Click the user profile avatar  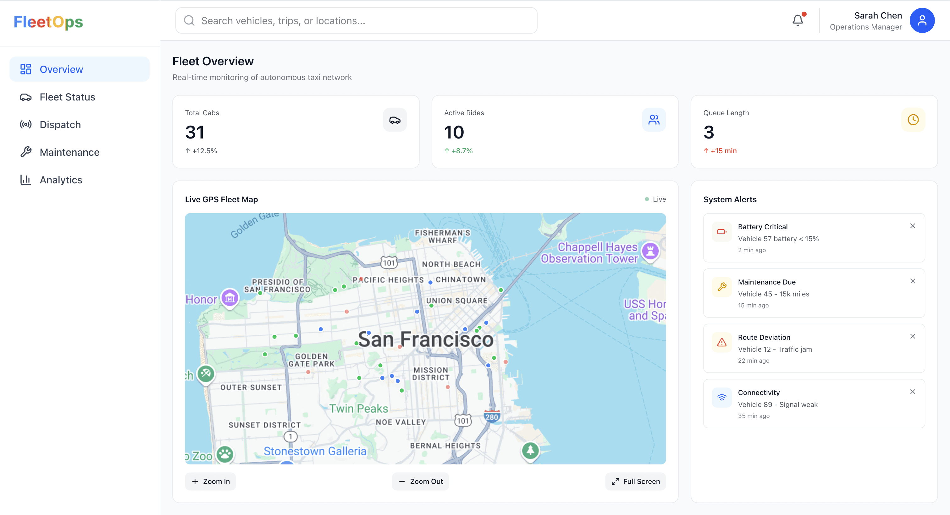[x=922, y=20]
